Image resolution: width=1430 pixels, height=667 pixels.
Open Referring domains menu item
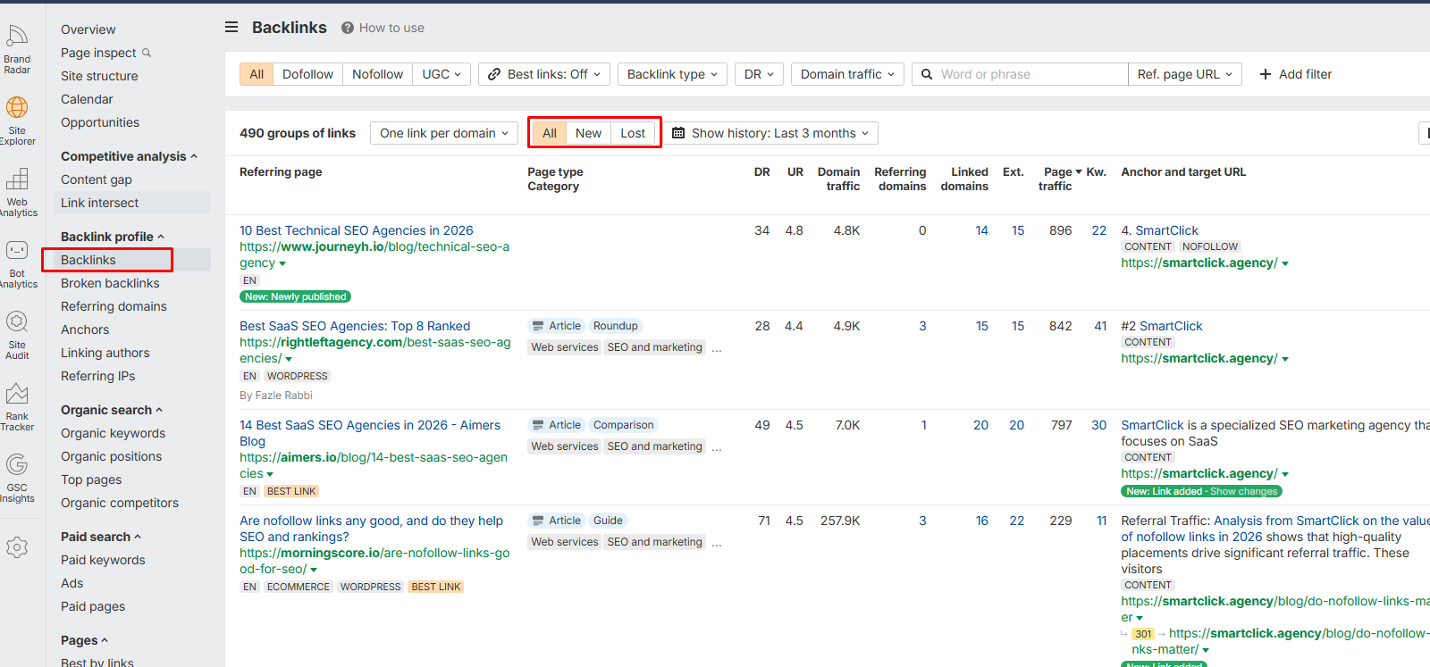(114, 306)
